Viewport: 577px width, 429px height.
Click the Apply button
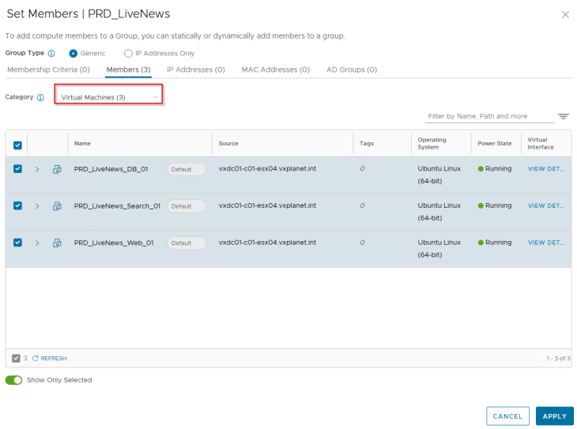(x=554, y=416)
